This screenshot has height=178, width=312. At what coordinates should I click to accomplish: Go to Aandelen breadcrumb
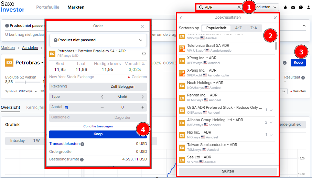pos(30,48)
